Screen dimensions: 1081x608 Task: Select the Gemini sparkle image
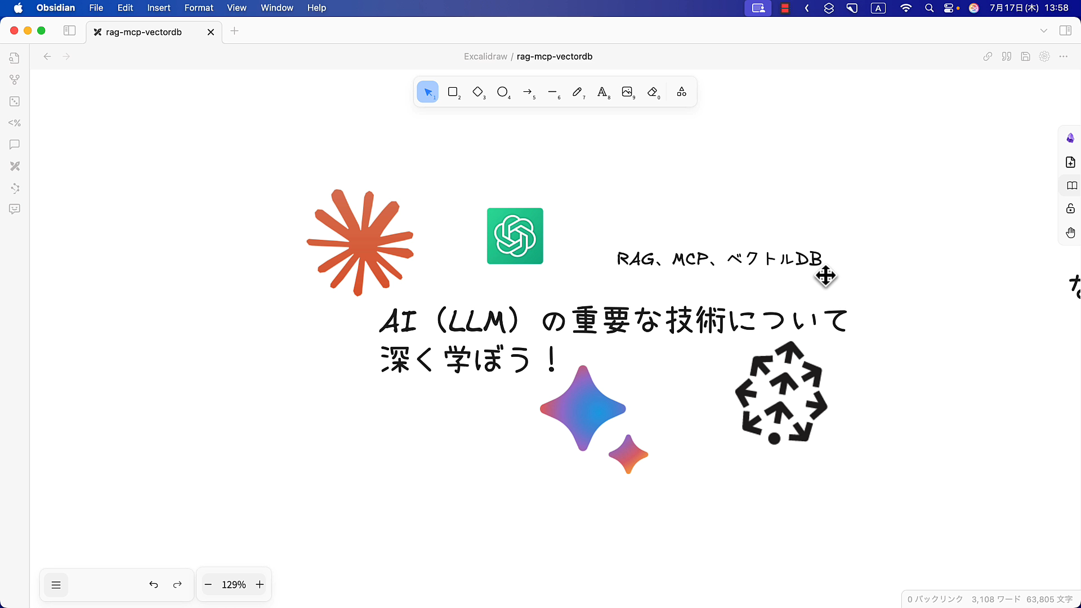594,420
